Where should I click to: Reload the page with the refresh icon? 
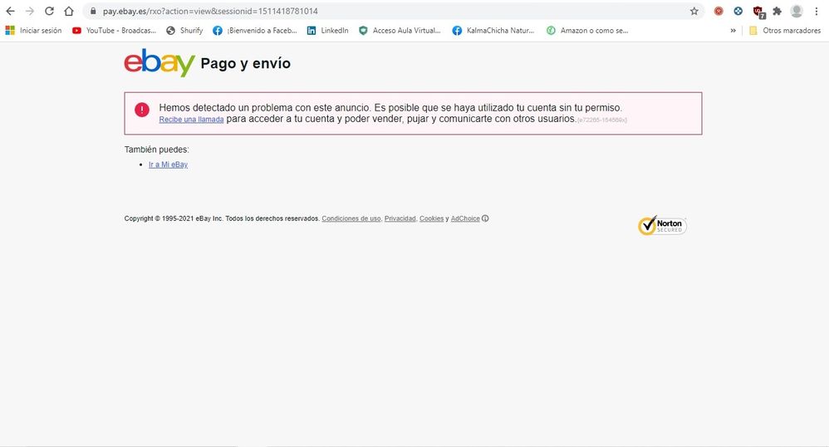(49, 11)
